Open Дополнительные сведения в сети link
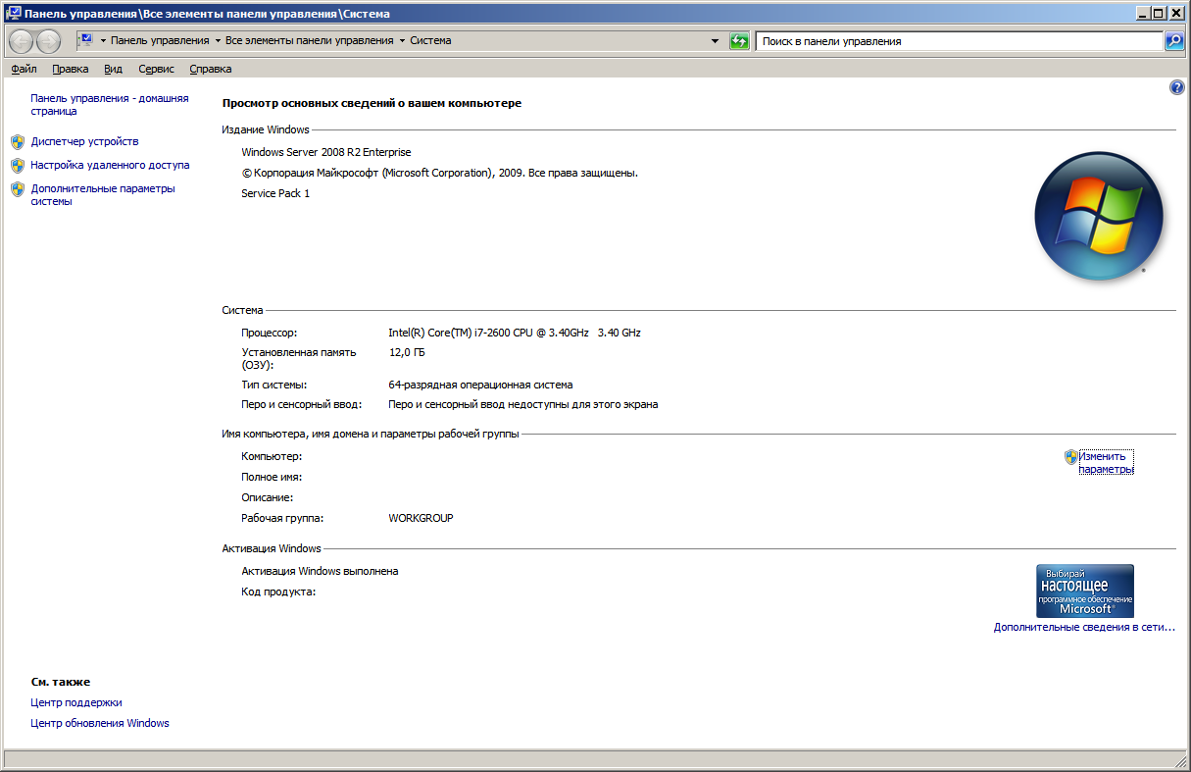This screenshot has width=1191, height=772. 1084,627
